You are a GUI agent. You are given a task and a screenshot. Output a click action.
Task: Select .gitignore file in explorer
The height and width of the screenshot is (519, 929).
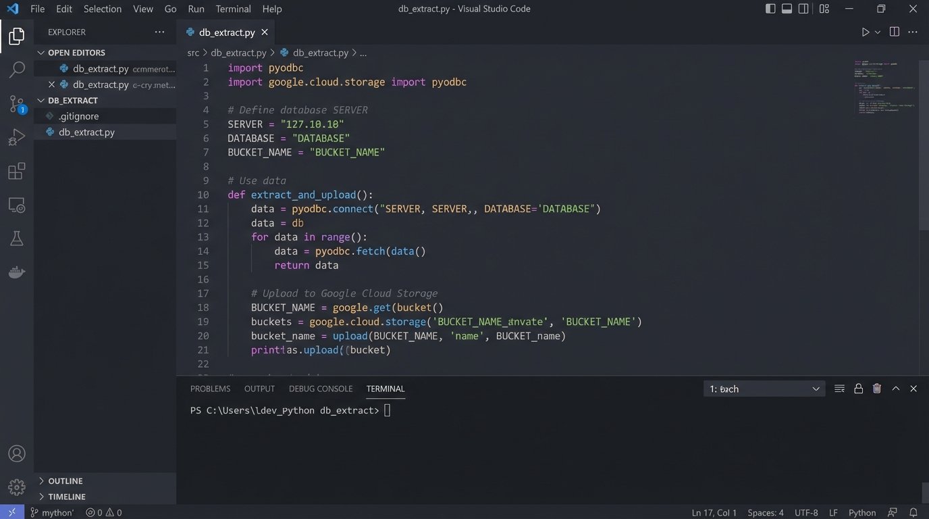pos(78,116)
